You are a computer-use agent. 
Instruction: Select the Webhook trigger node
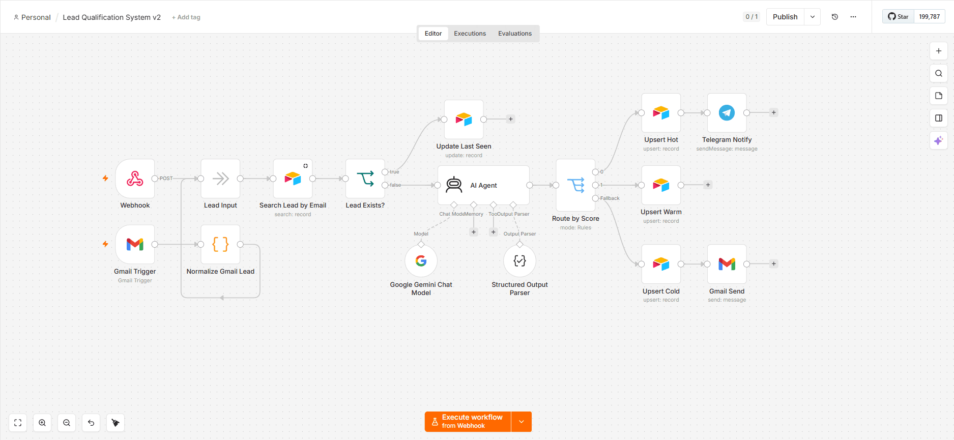point(135,179)
